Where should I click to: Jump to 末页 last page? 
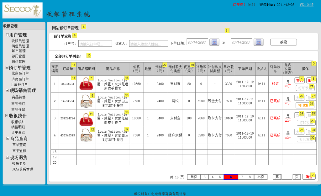(x=260, y=177)
